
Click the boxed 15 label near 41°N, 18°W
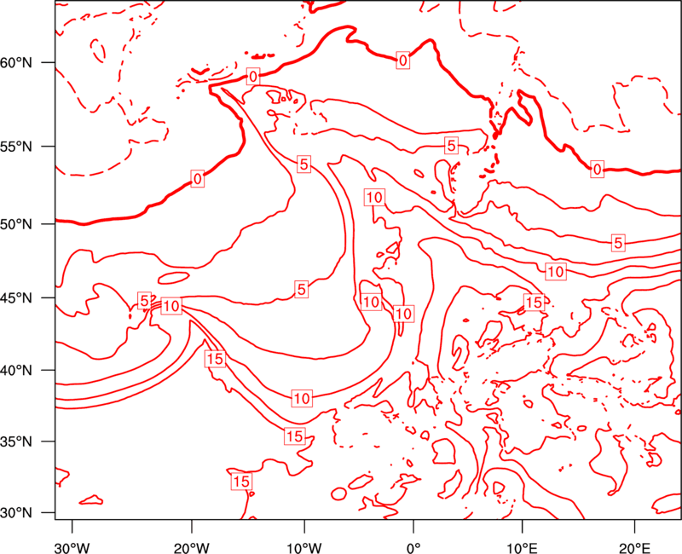[x=215, y=359]
